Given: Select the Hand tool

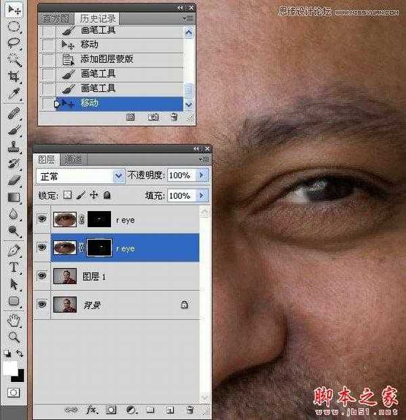Looking at the screenshot, I should coord(14,321).
